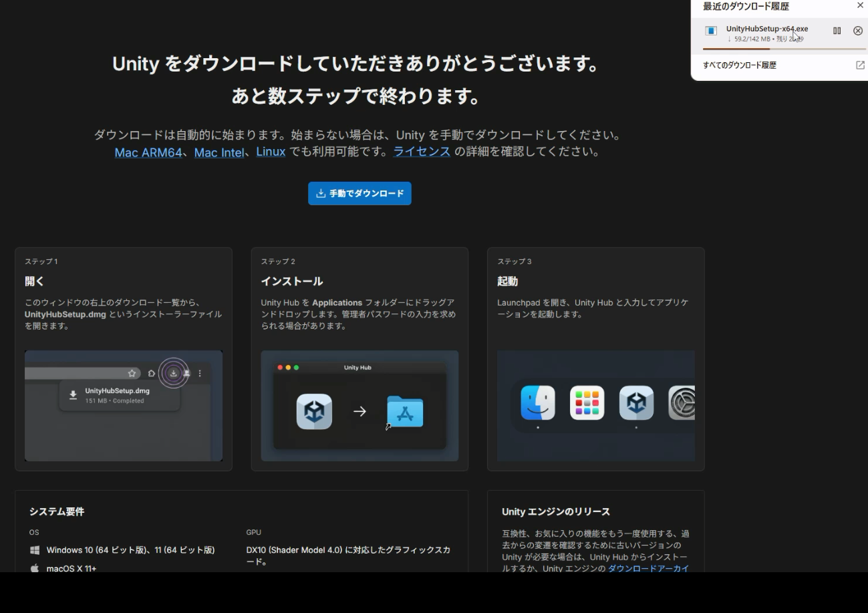Pause the UnityHubSetup-x64.exe download
The image size is (868, 613).
pyautogui.click(x=837, y=31)
